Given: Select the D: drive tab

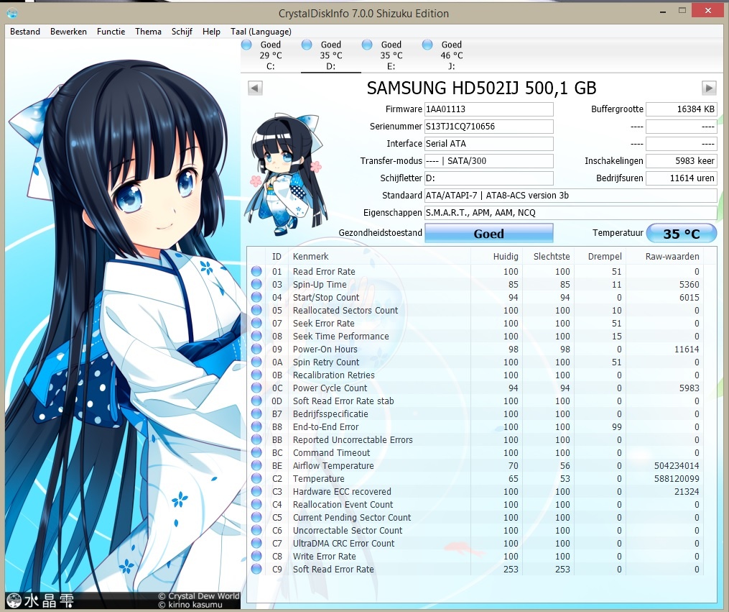Looking at the screenshot, I should tap(330, 55).
